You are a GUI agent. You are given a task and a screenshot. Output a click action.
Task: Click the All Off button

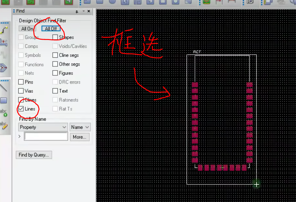51,29
